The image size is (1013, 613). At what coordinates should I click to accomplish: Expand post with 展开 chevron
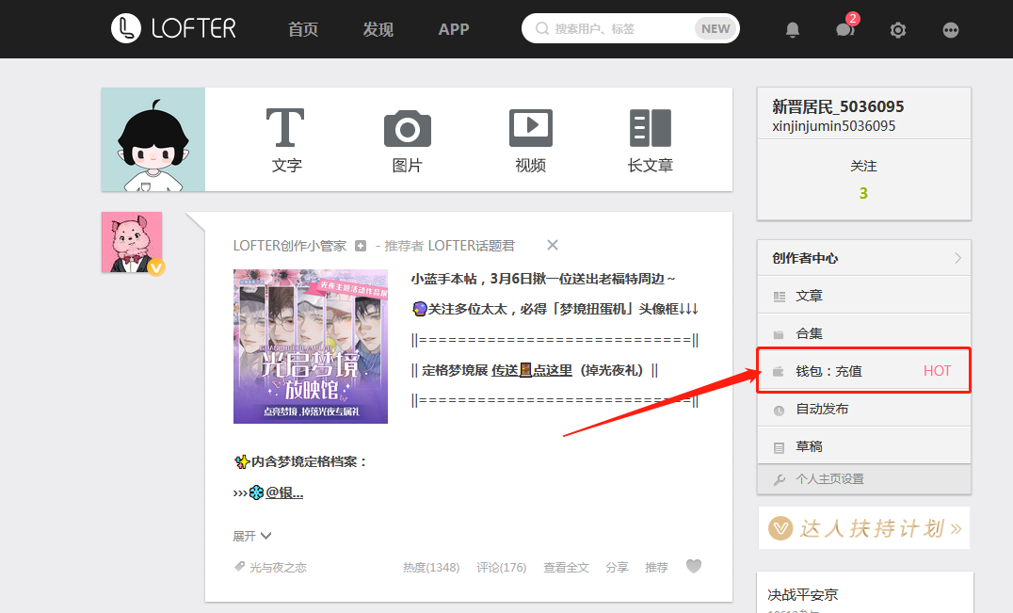coord(252,536)
